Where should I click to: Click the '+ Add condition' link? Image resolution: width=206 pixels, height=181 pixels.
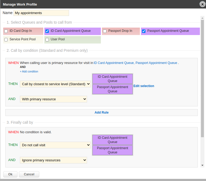click(29, 71)
